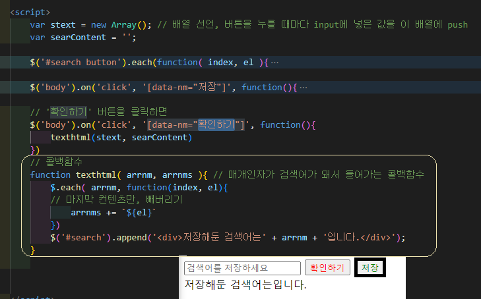Click the string '<div>저장해둔 검색어는' in code
The width and height of the screenshot is (481, 299).
tap(209, 238)
